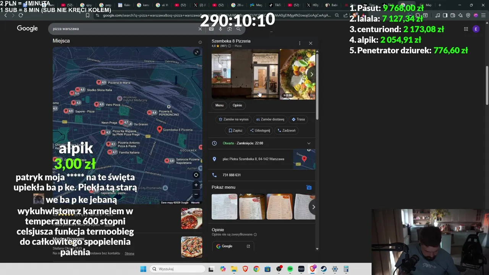The width and height of the screenshot is (489, 275).
Task: Open Spotify from the taskbar
Action: coord(290,269)
